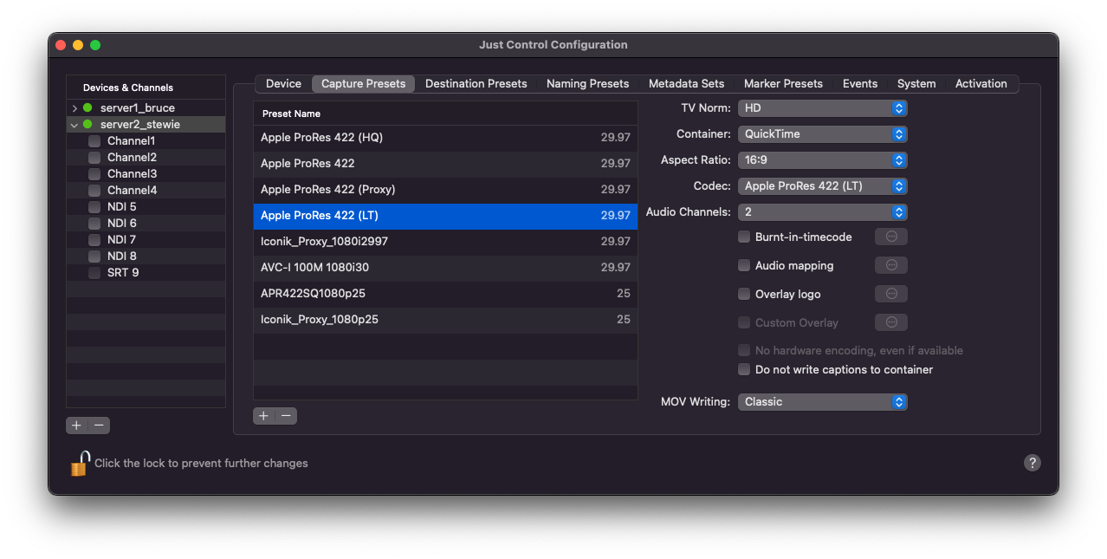
Task: Switch to the Naming Presets tab
Action: pyautogui.click(x=587, y=84)
